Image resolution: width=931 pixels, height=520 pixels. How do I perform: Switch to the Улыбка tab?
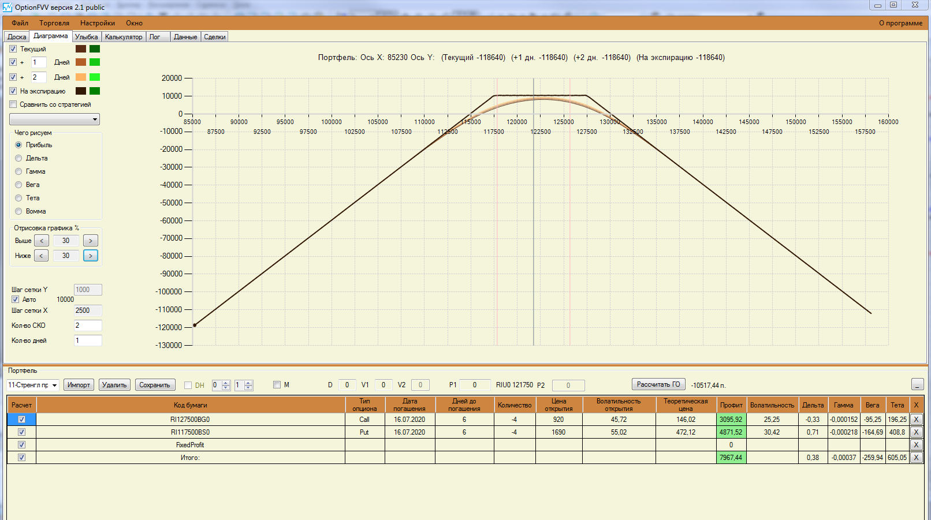(86, 37)
